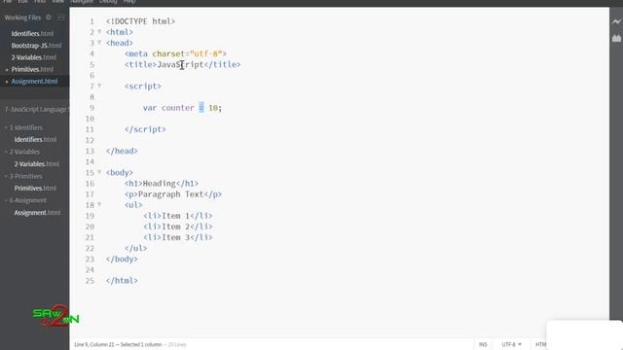Click the closing script tag on line 11
Screen dimensions: 623x350
coord(145,129)
